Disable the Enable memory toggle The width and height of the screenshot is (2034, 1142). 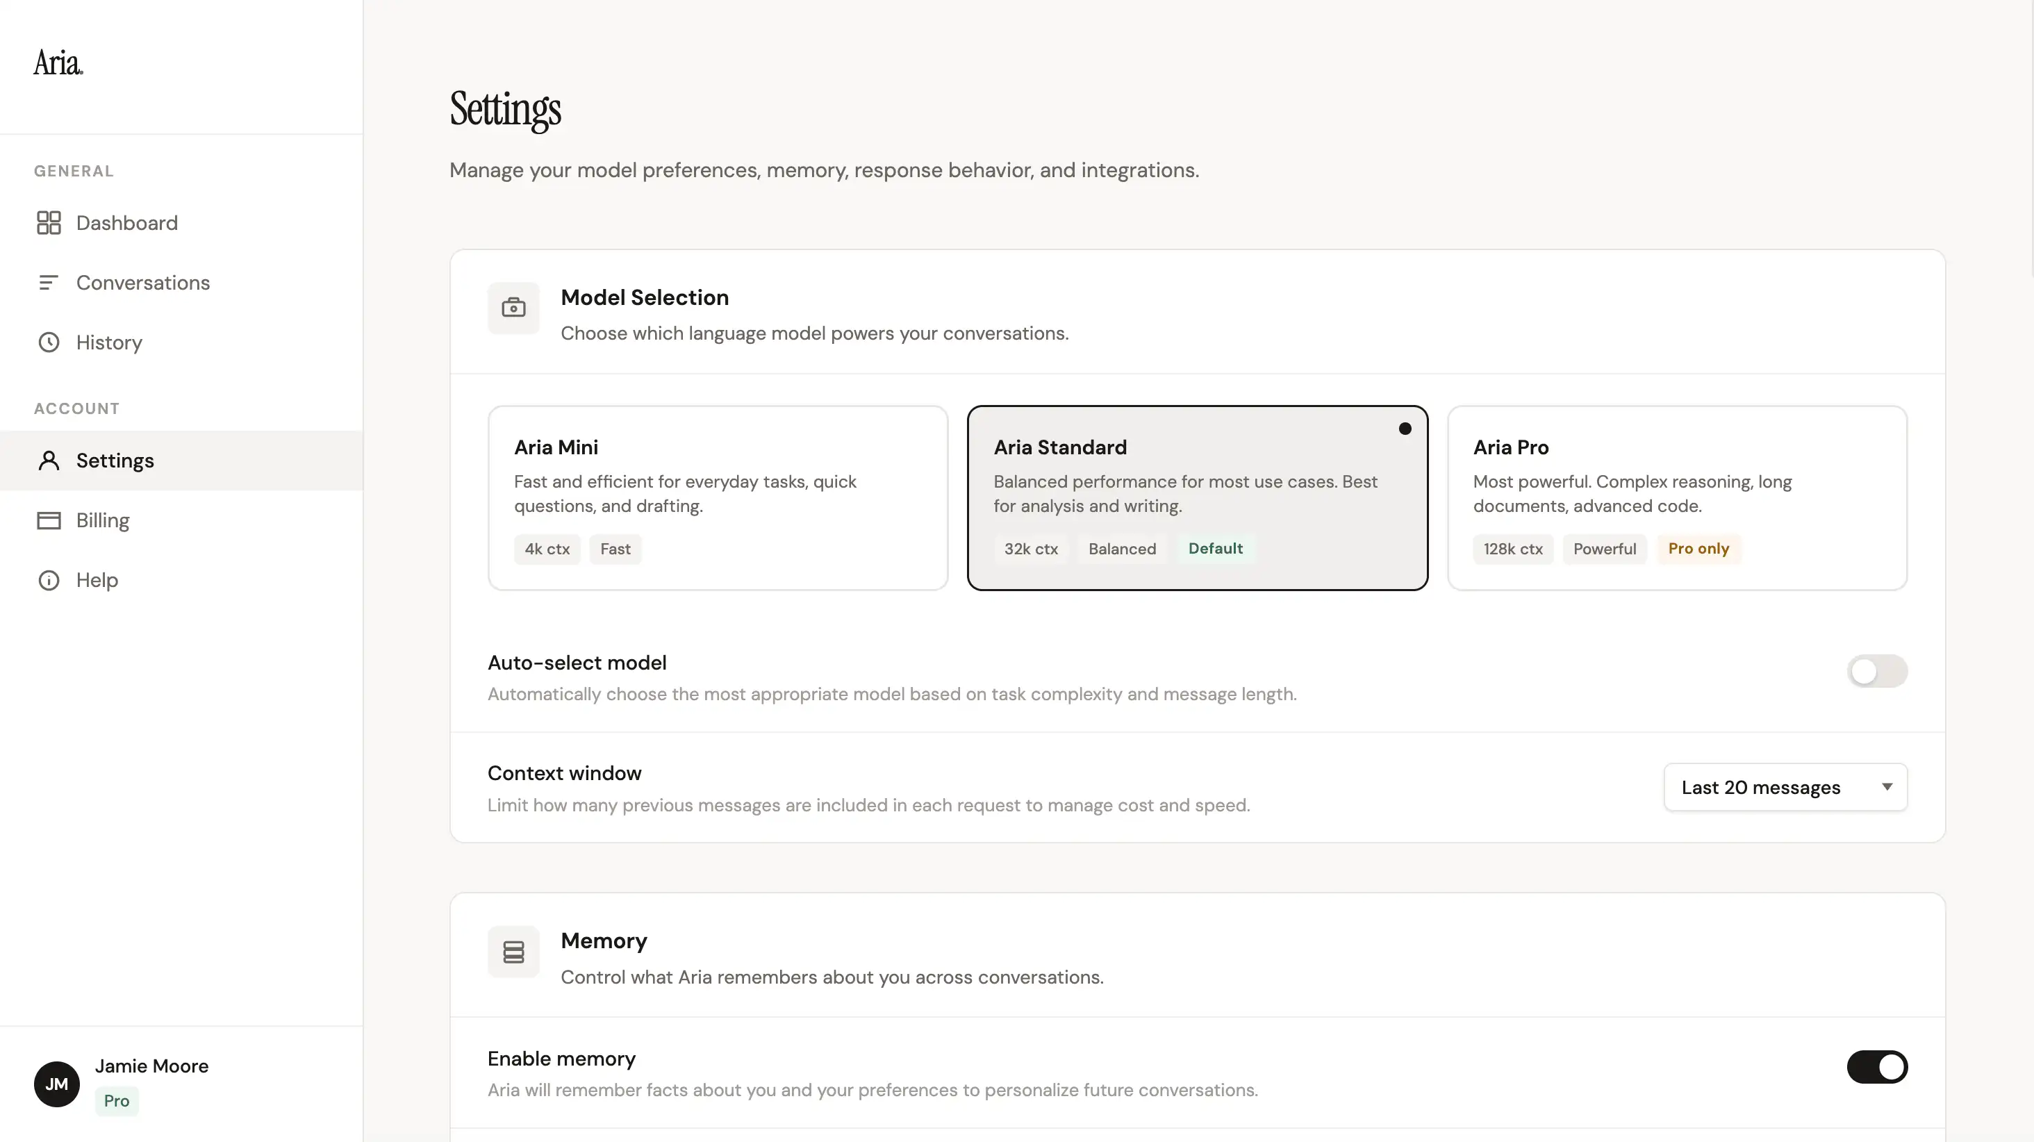pyautogui.click(x=1877, y=1067)
